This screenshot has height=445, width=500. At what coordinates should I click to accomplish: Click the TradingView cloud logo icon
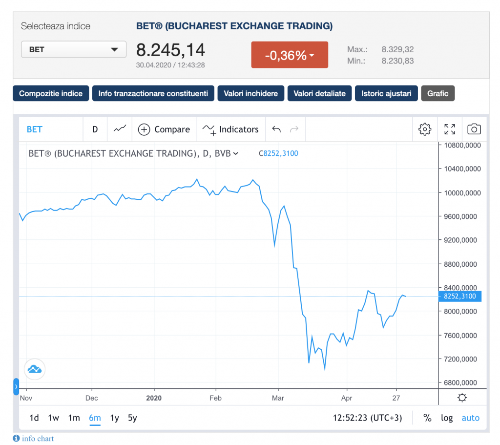click(x=35, y=369)
